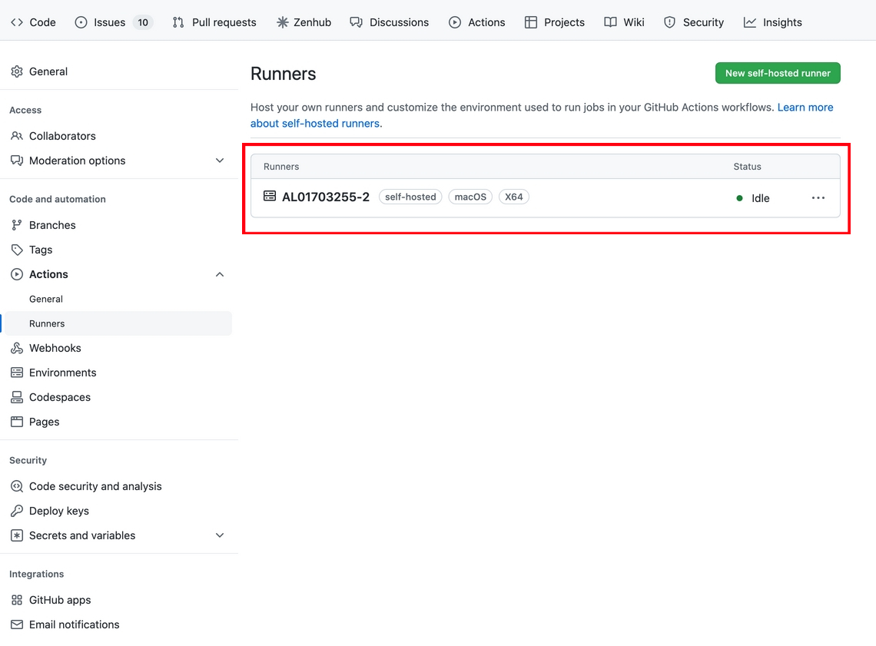Click the runner server icon beside AL01703255-2
Image resolution: width=876 pixels, height=646 pixels.
(x=270, y=196)
